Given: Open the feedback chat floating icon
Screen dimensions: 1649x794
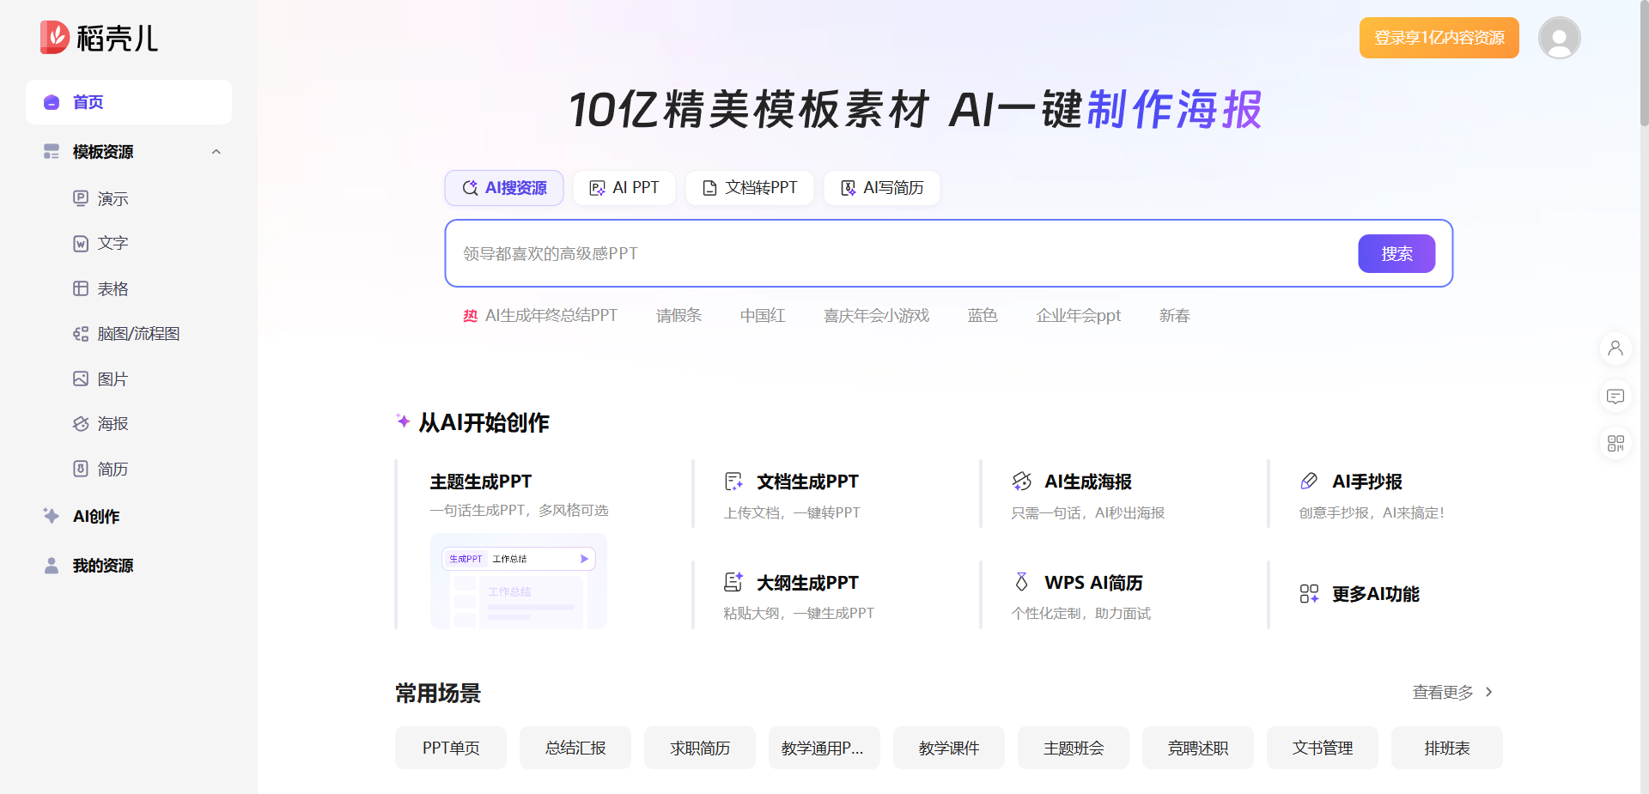Looking at the screenshot, I should coord(1616,396).
